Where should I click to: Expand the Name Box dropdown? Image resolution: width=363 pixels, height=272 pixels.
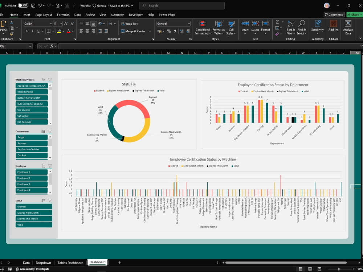click(x=30, y=46)
